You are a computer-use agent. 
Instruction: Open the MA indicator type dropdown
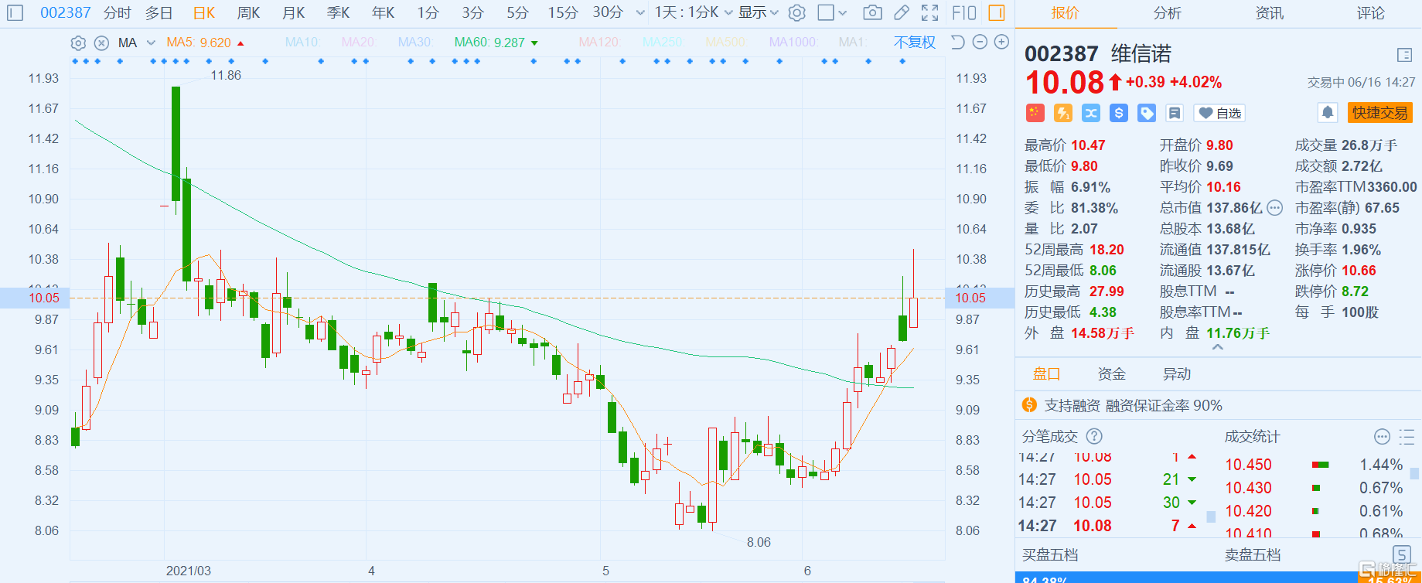pos(136,43)
